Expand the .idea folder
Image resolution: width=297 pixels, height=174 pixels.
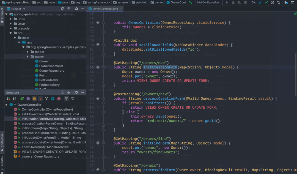pos(11,19)
